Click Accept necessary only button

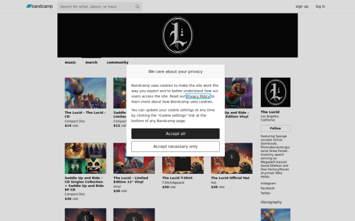tap(176, 147)
